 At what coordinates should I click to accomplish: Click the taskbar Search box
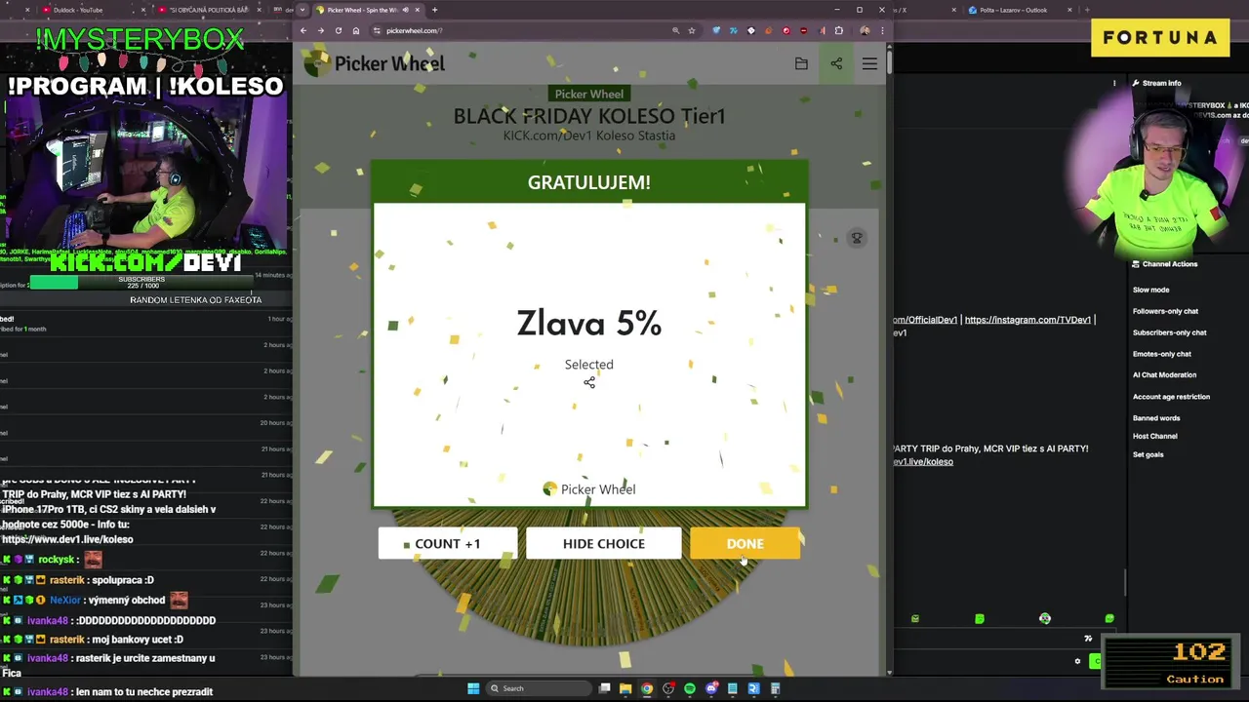(537, 688)
